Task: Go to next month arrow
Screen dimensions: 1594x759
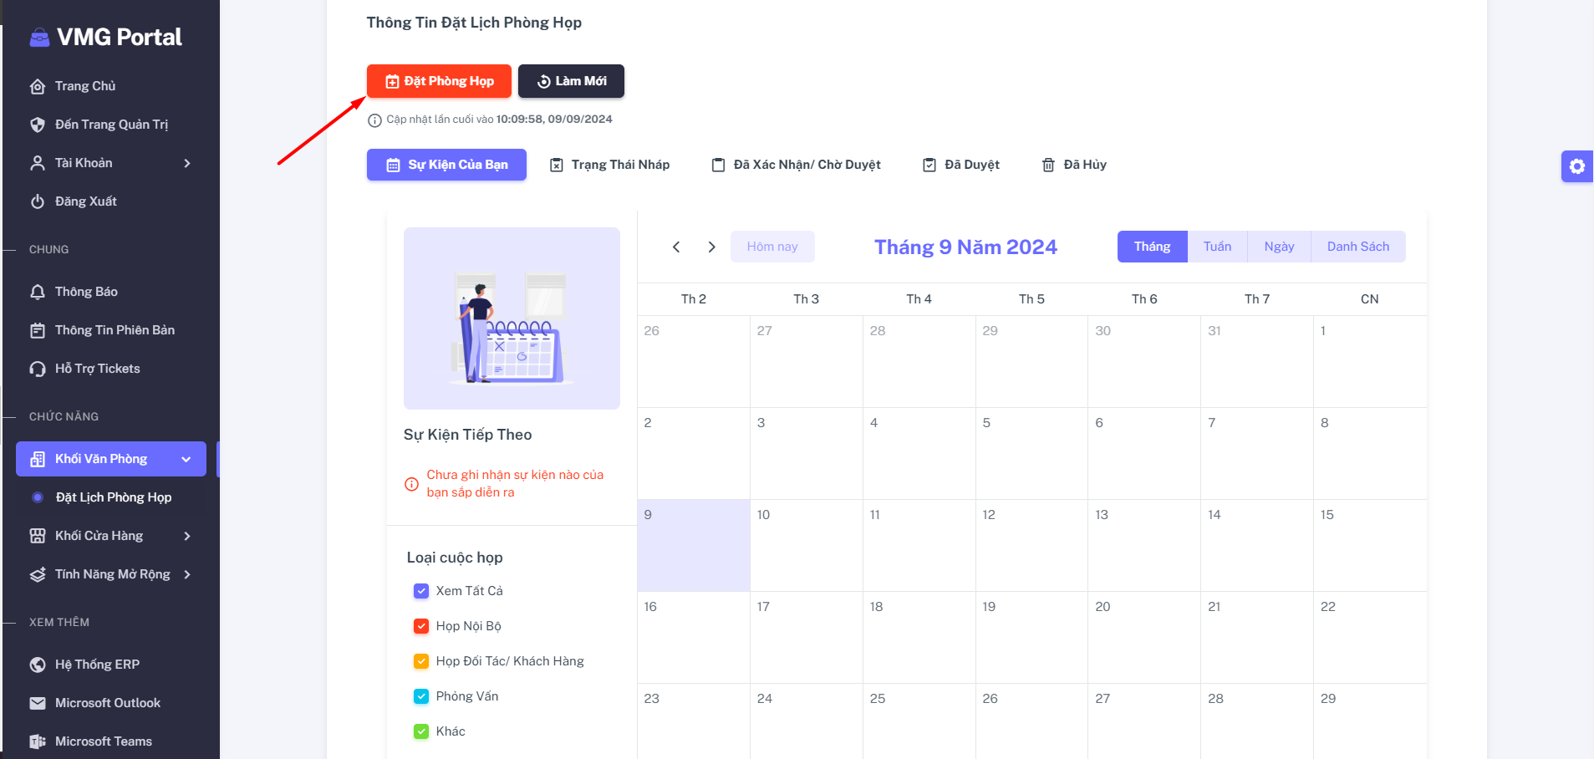Action: pyautogui.click(x=711, y=247)
